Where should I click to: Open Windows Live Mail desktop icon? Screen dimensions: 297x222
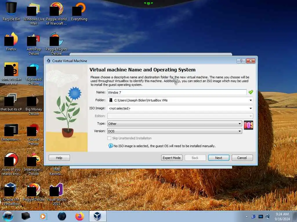(x=34, y=14)
